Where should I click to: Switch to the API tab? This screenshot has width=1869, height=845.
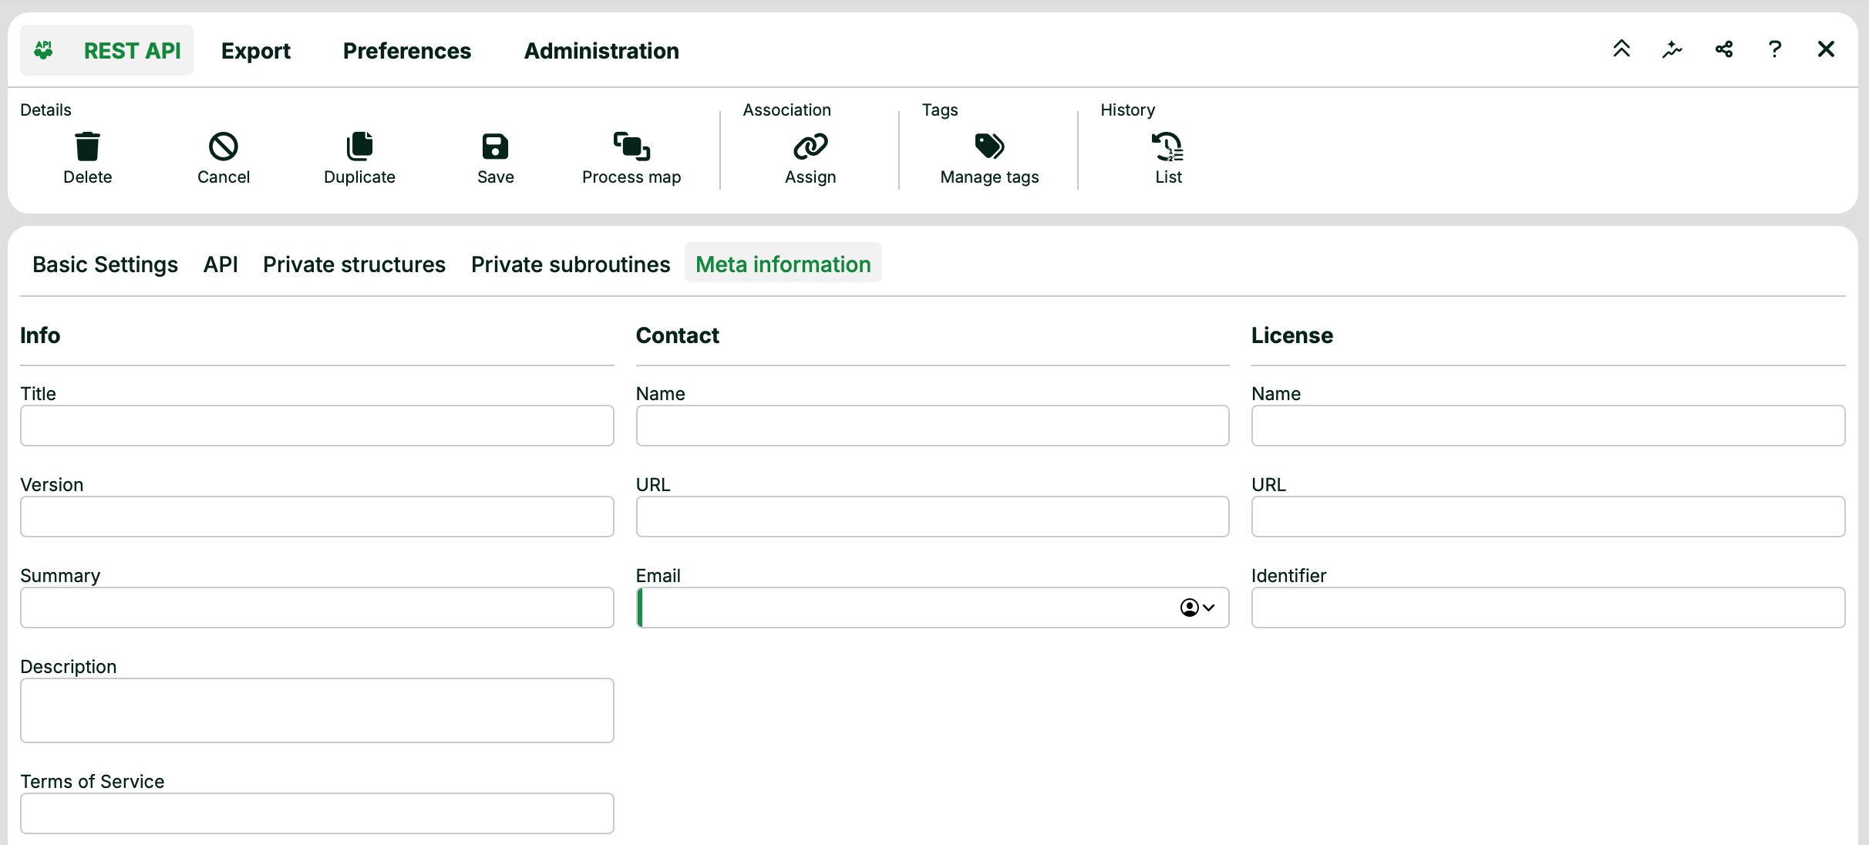pos(221,264)
